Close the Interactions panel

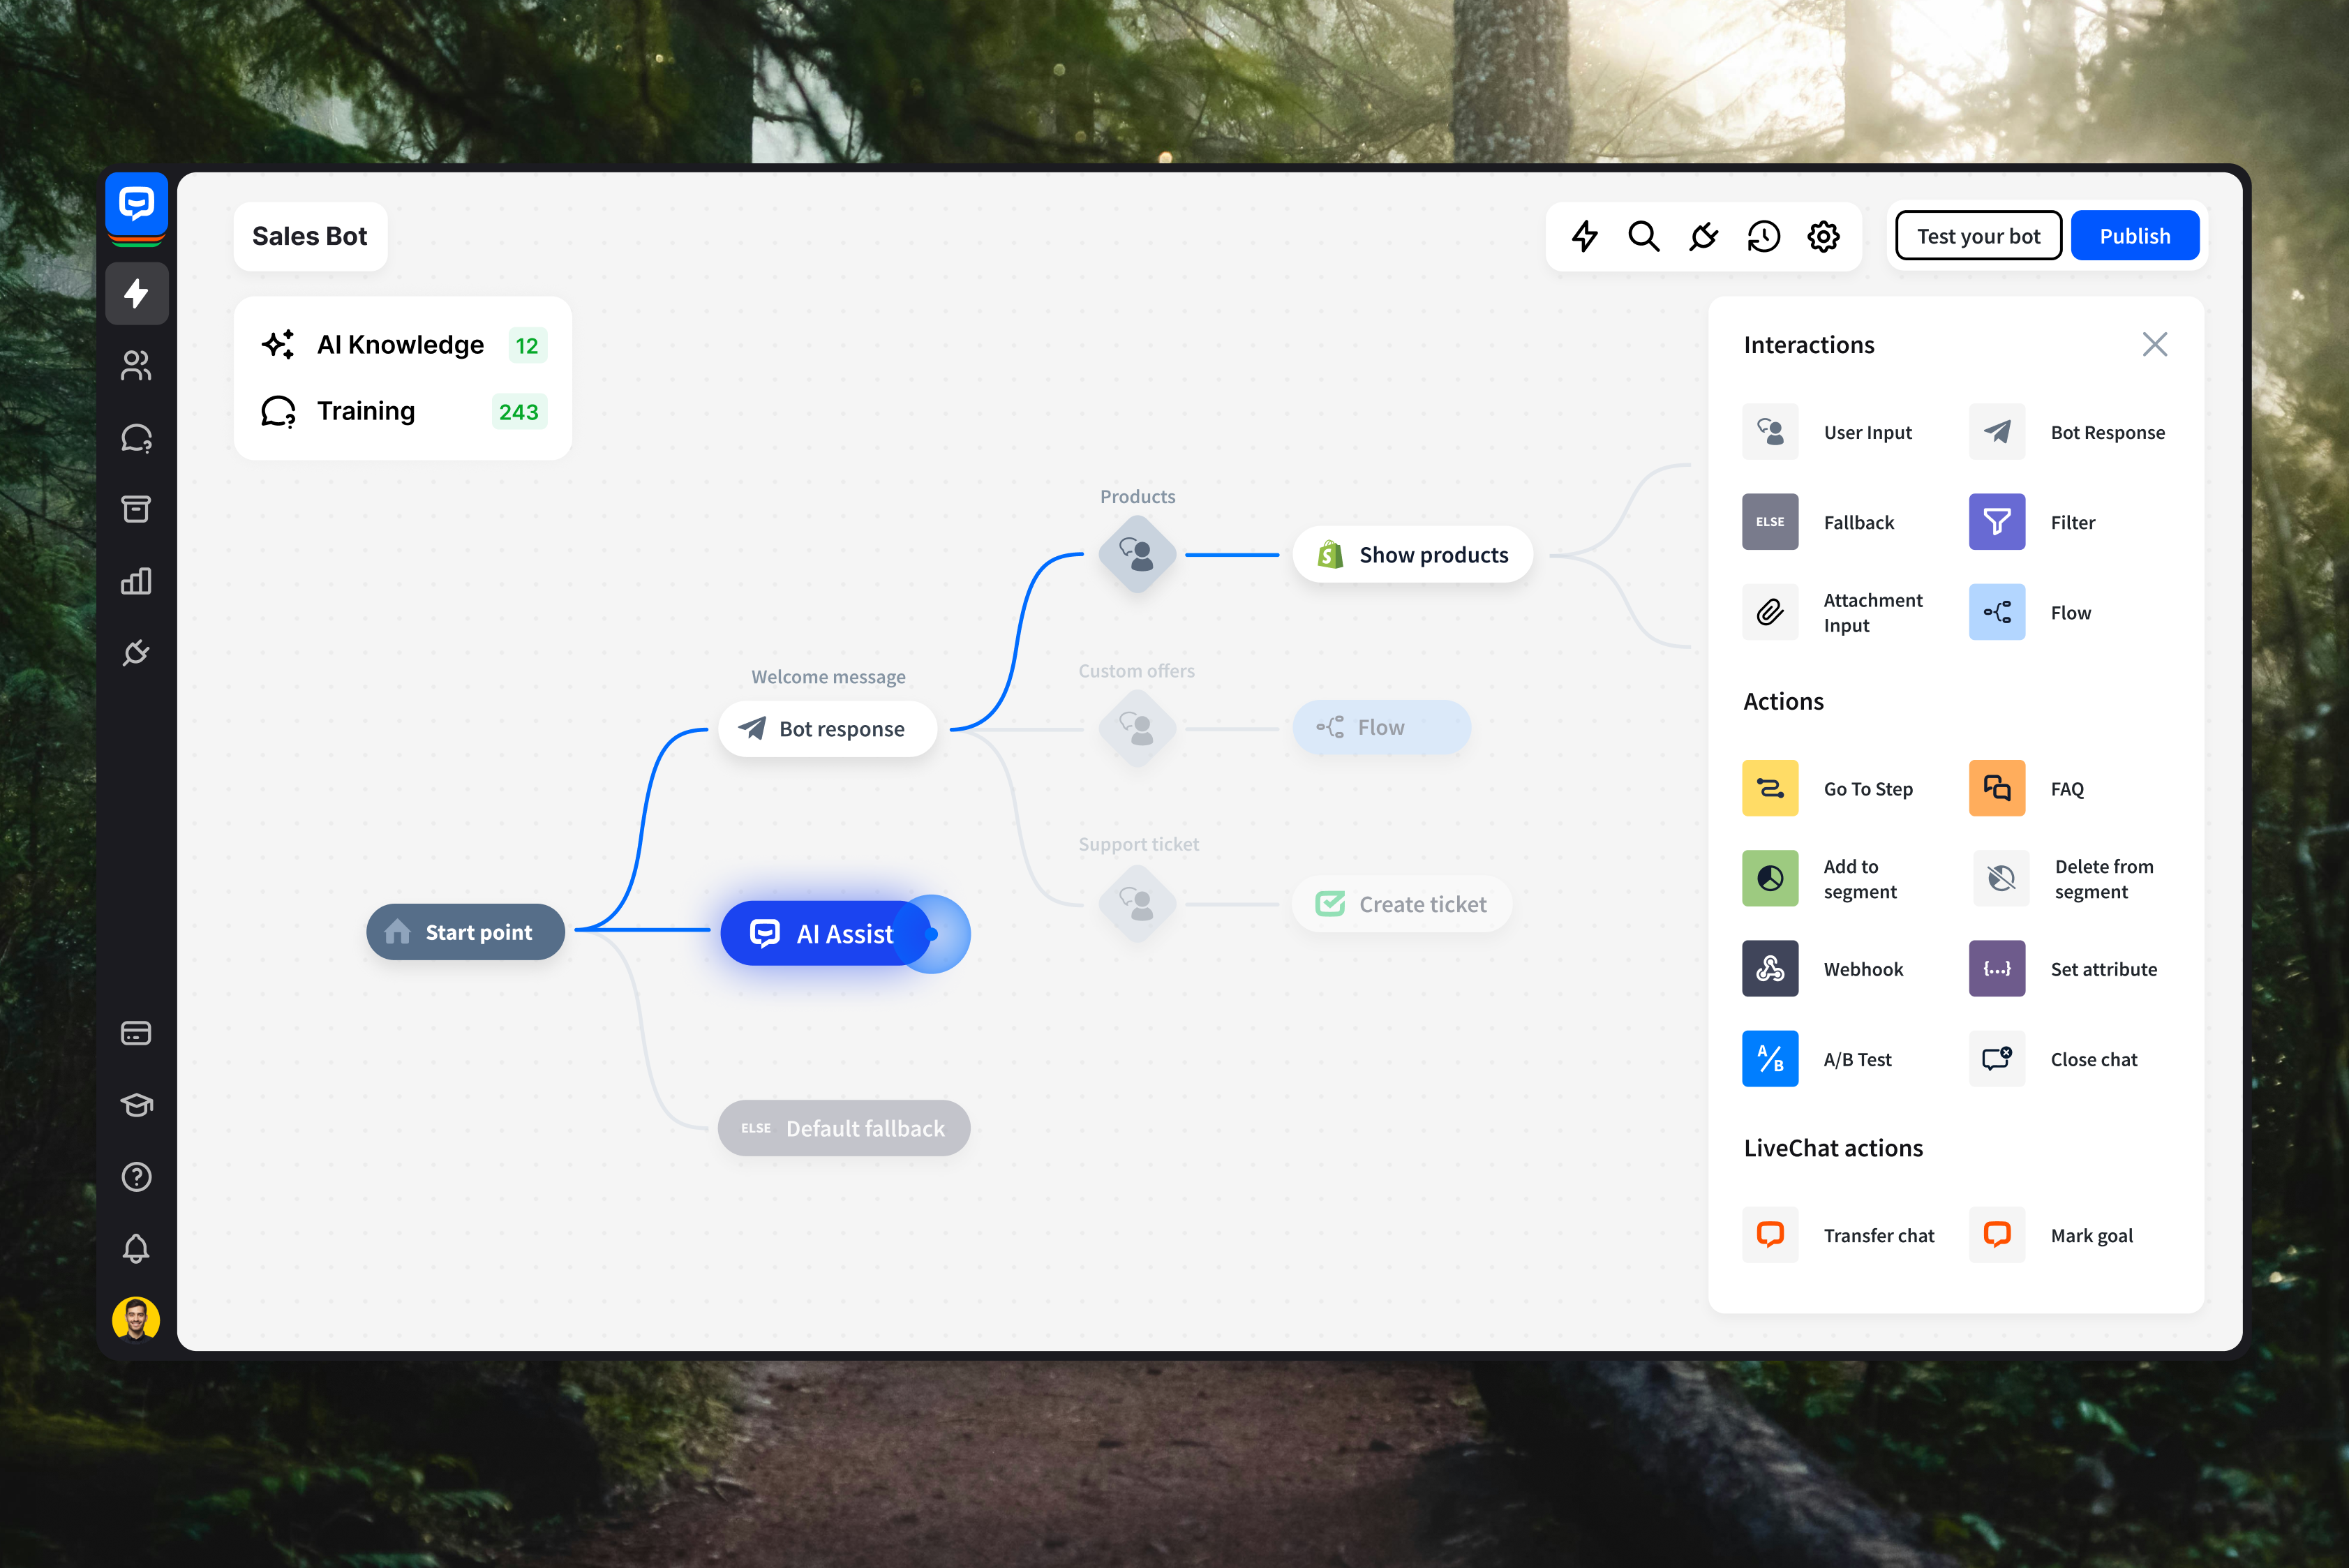(2155, 345)
